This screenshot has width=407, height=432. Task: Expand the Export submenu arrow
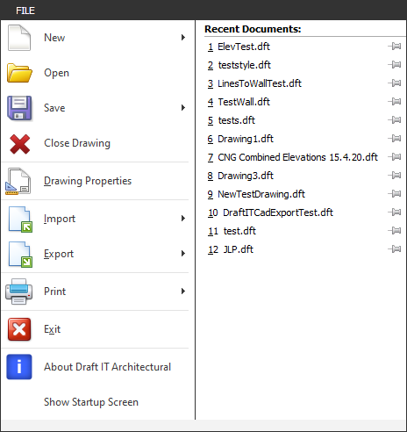[183, 254]
